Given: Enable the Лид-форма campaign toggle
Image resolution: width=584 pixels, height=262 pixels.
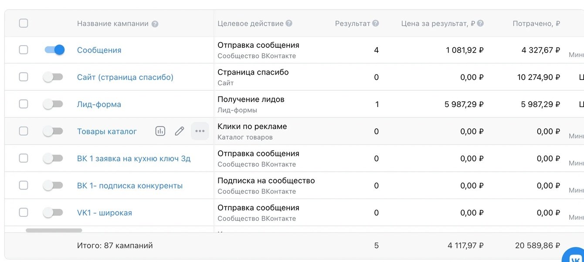Looking at the screenshot, I should point(53,104).
